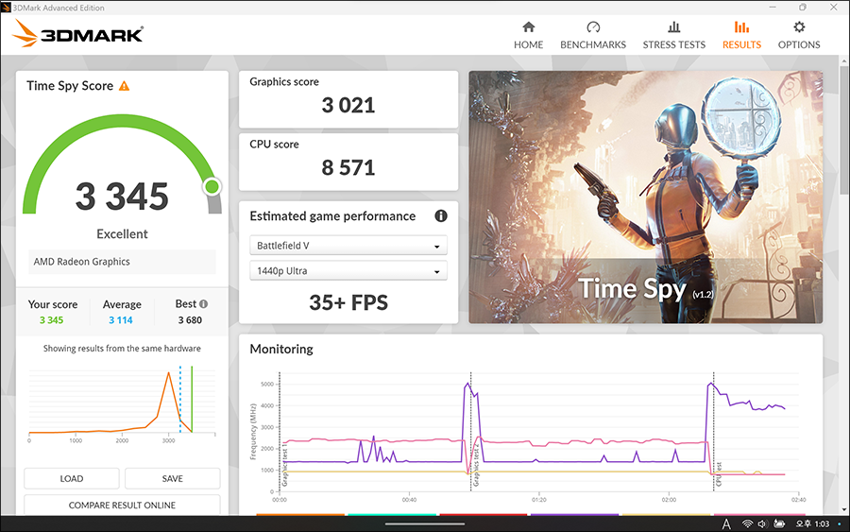Click the notification dot in the taskbar
The image size is (850, 532).
coord(840,523)
